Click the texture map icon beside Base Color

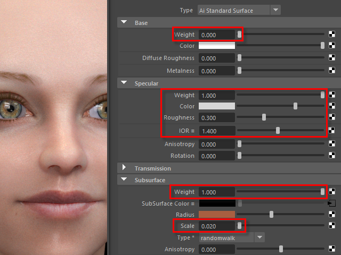click(333, 46)
